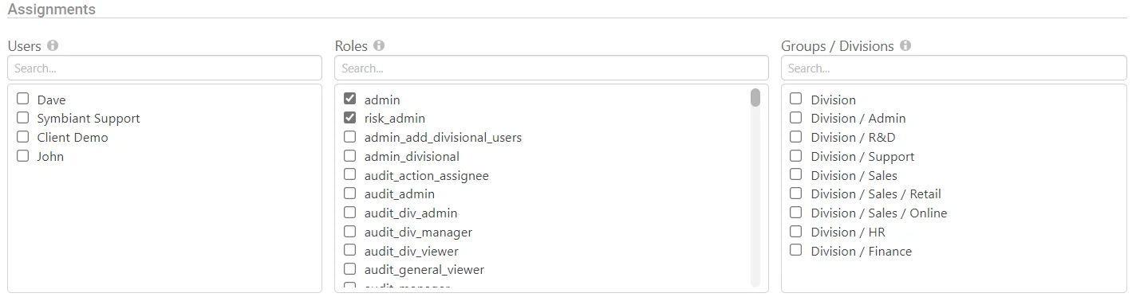This screenshot has height=301, width=1136.
Task: Check Division / R&D group
Action: click(x=796, y=137)
